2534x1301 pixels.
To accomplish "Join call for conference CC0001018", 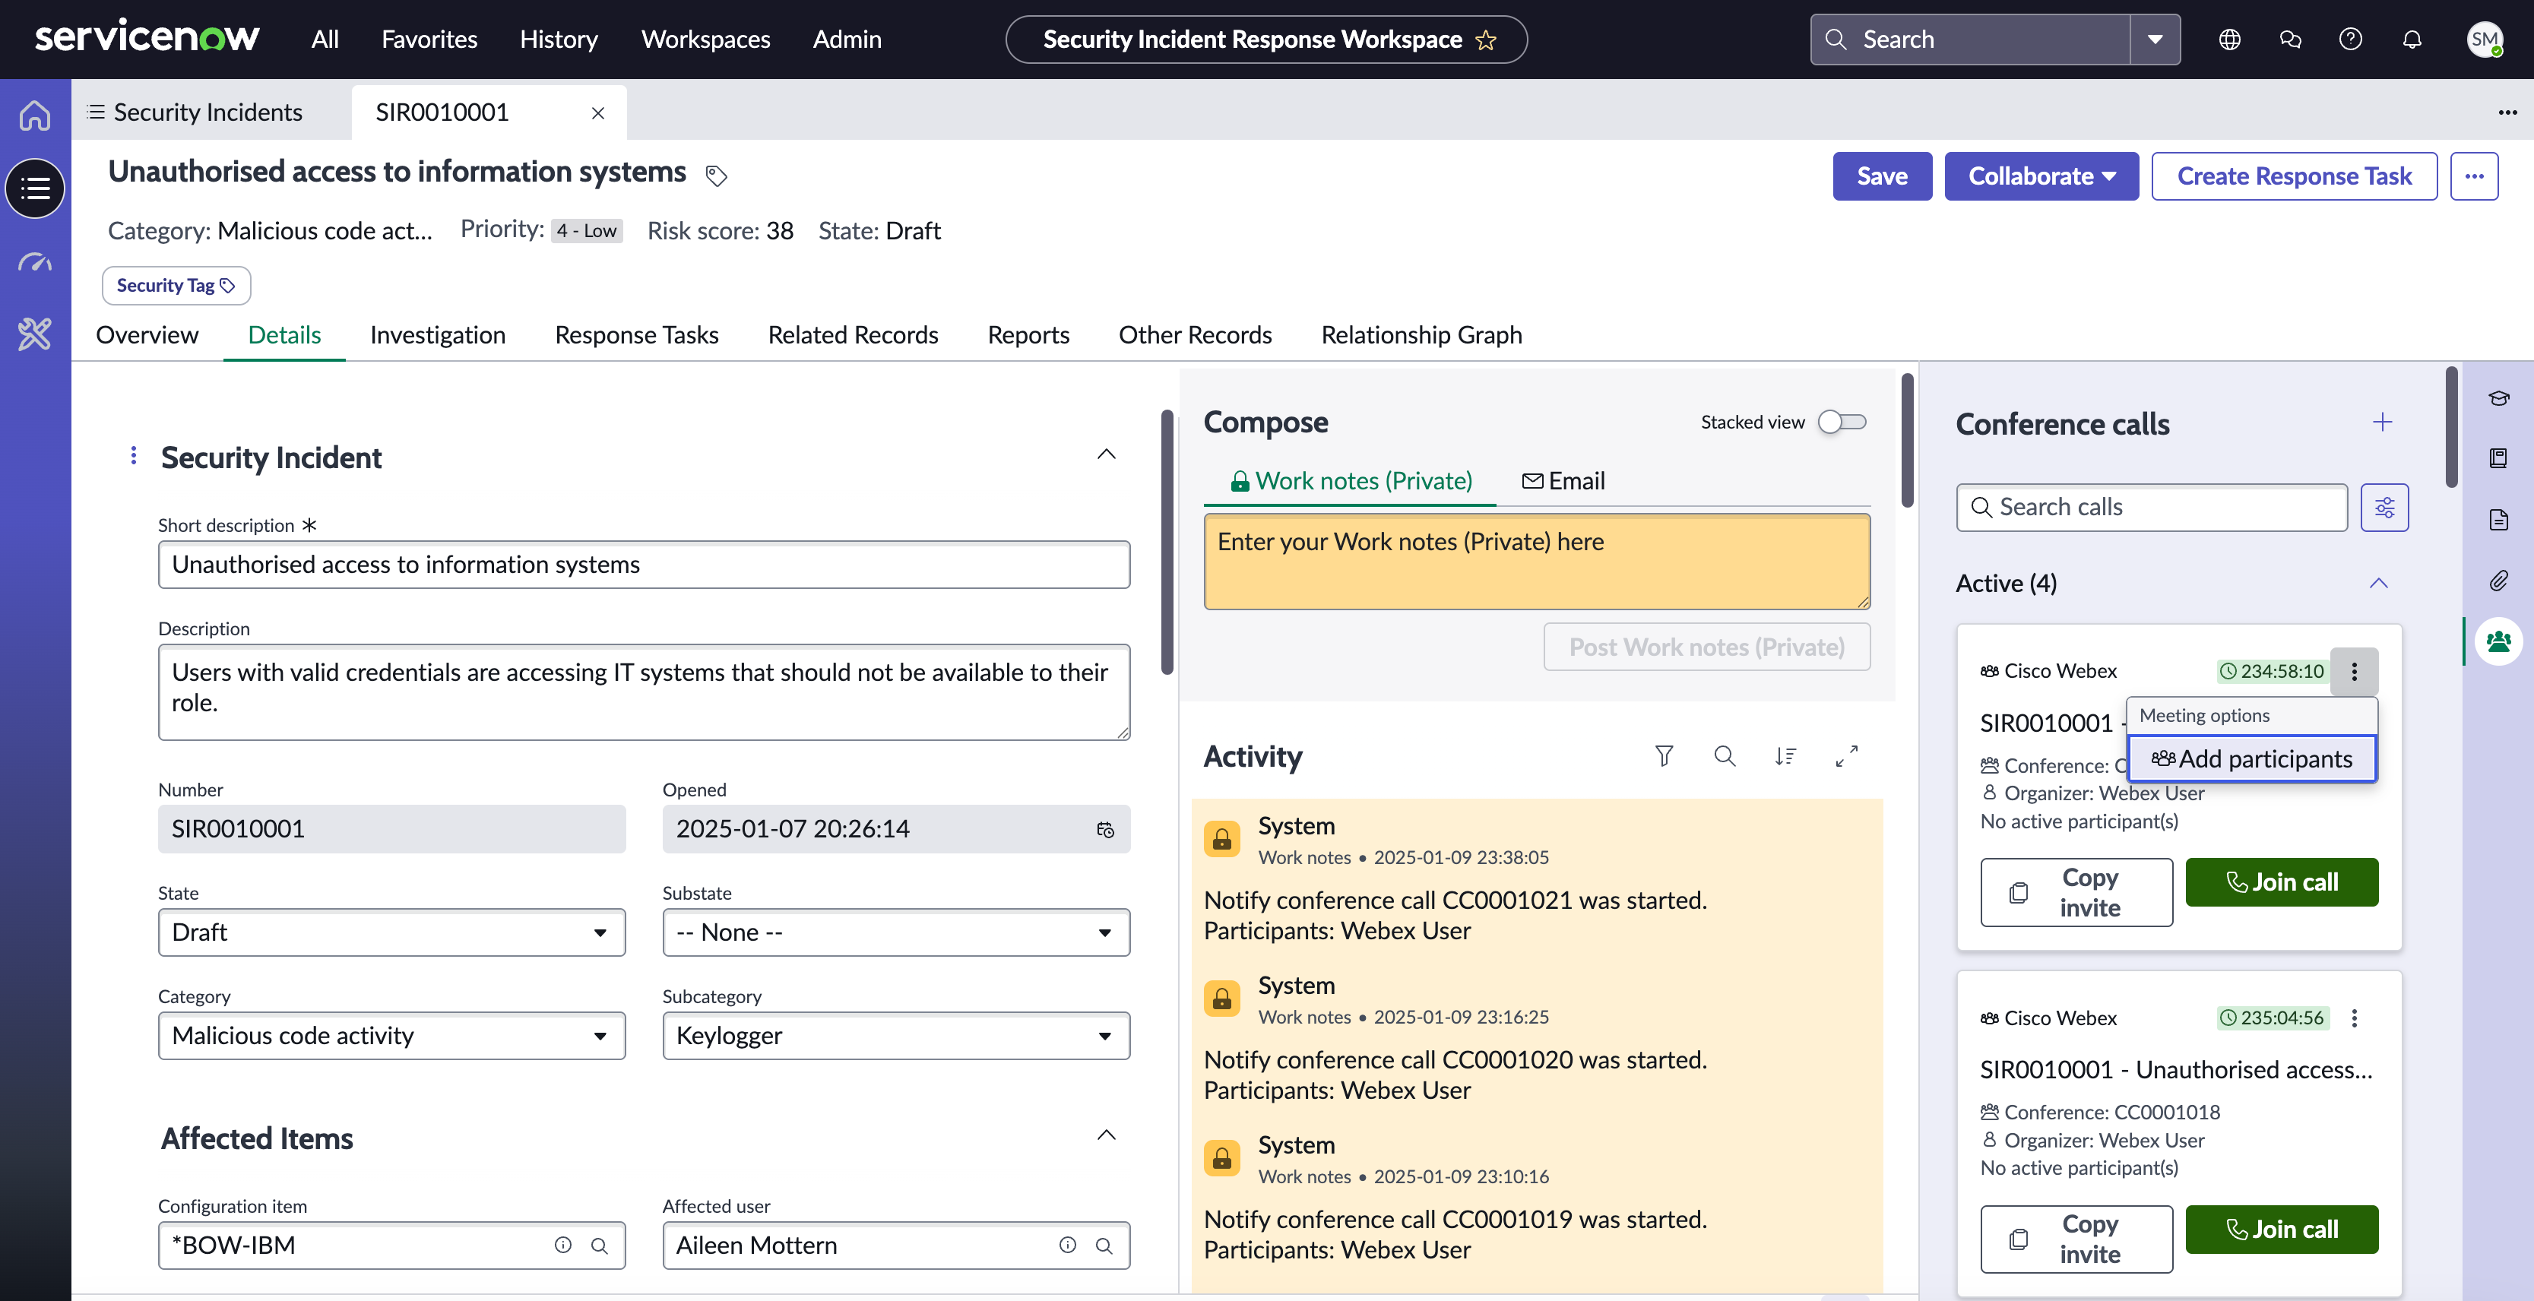I will pyautogui.click(x=2281, y=1230).
